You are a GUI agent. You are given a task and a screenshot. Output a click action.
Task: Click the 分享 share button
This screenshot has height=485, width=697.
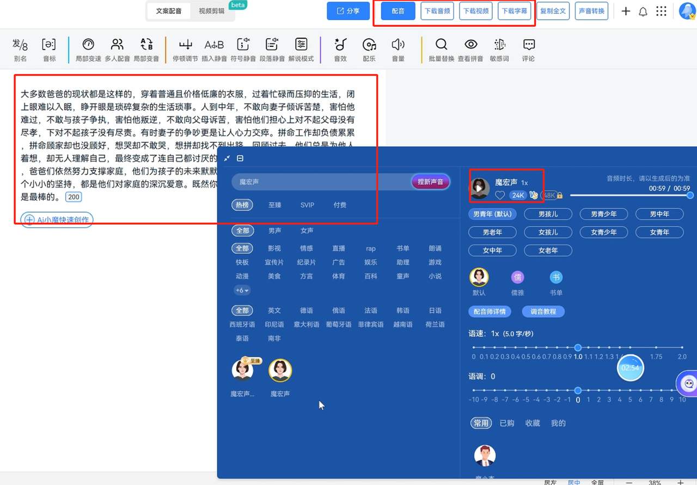tap(348, 11)
